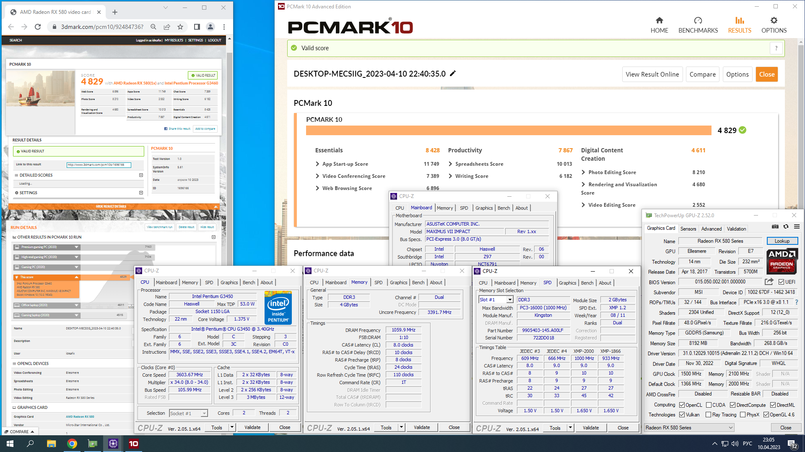Bookmark this page with the star icon
The width and height of the screenshot is (805, 452).
point(180,27)
